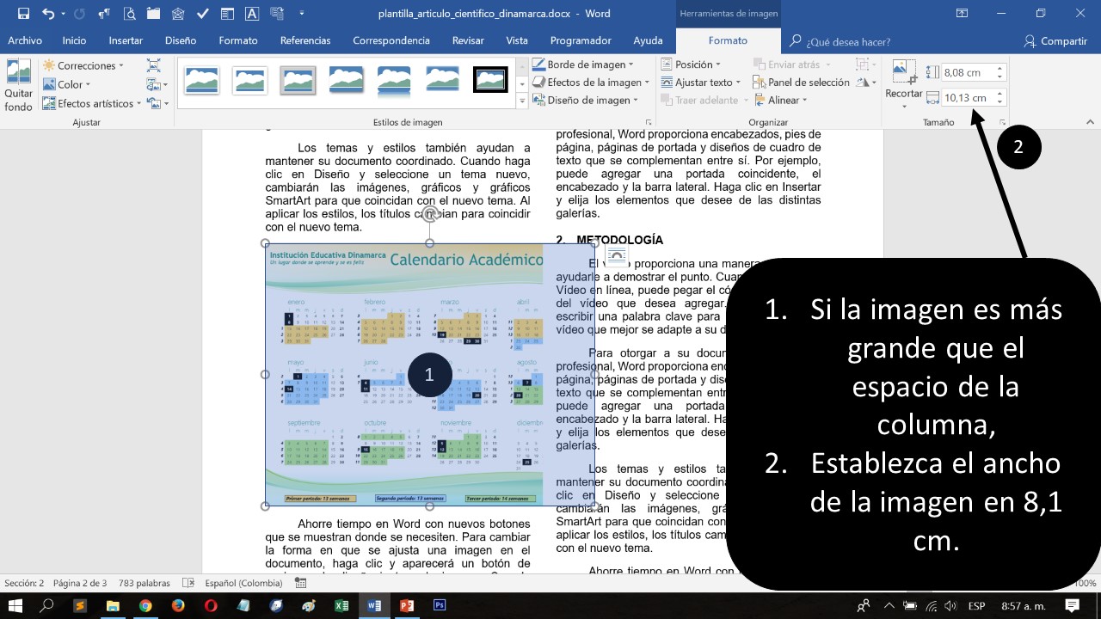1101x619 pixels.
Task: Apply the first simple frame picture style
Action: tap(201, 80)
